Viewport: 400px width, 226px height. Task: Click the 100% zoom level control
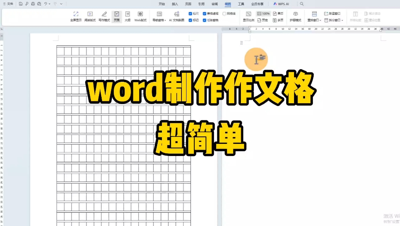[263, 13]
